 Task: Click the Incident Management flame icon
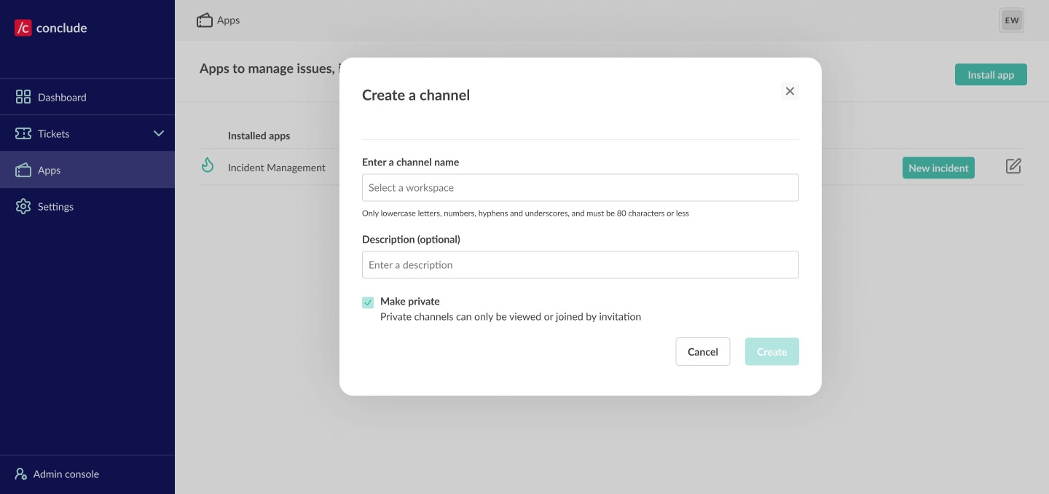(208, 166)
